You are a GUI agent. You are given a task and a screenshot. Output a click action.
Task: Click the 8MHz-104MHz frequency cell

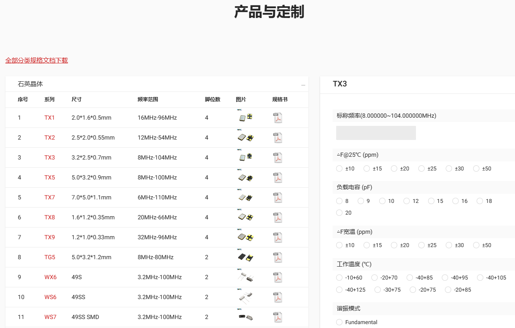click(x=157, y=158)
